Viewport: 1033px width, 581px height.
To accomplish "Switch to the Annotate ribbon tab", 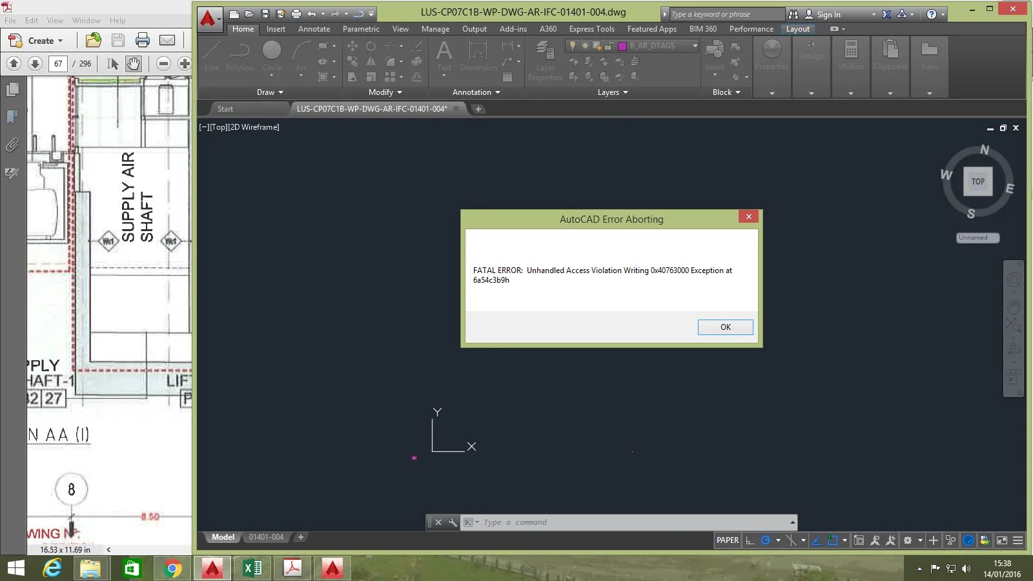I will click(x=314, y=29).
